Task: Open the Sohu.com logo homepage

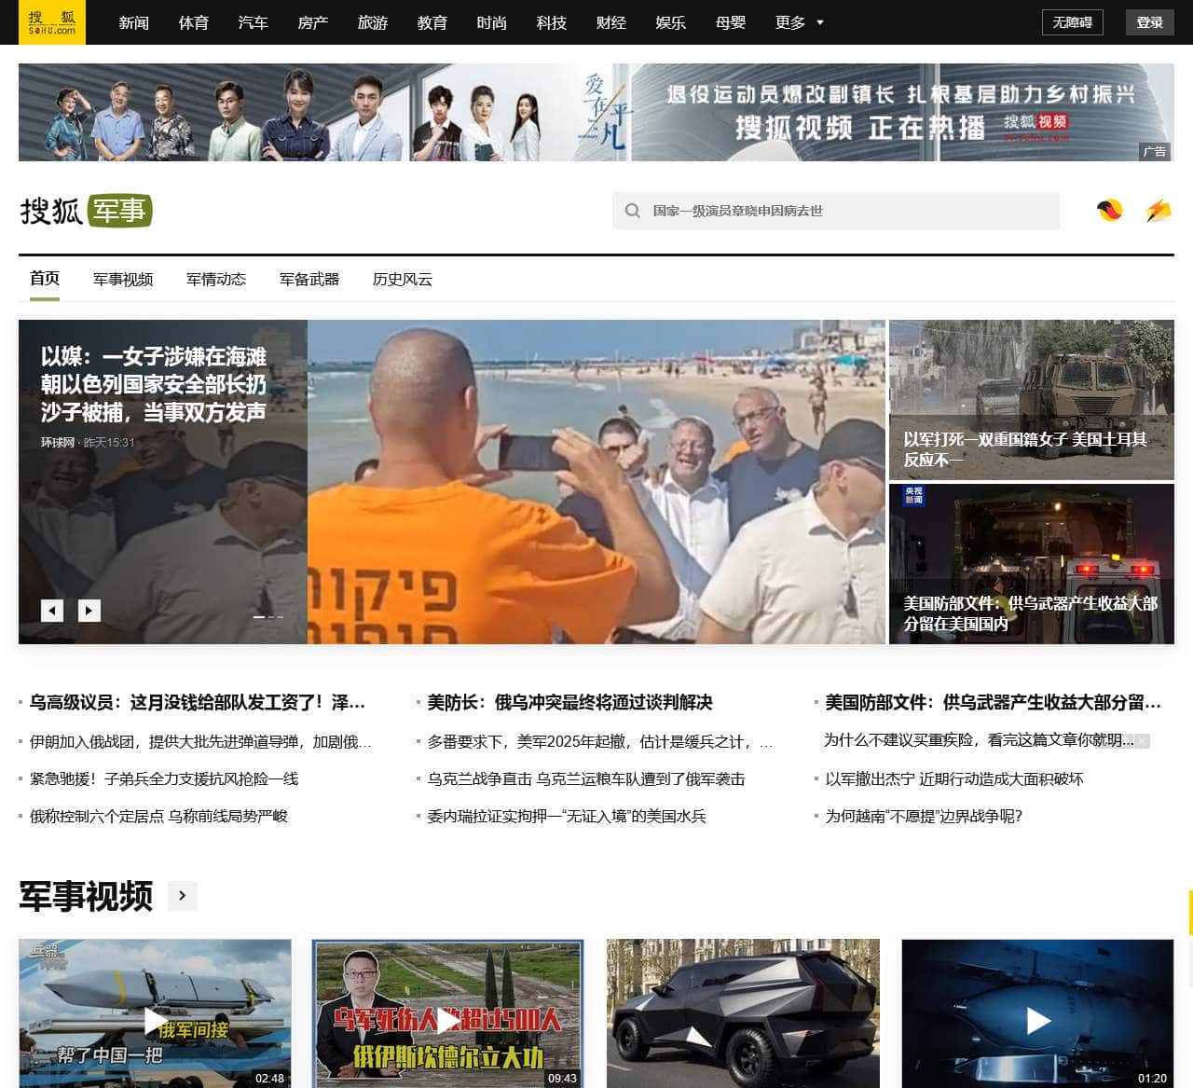Action: tap(52, 22)
